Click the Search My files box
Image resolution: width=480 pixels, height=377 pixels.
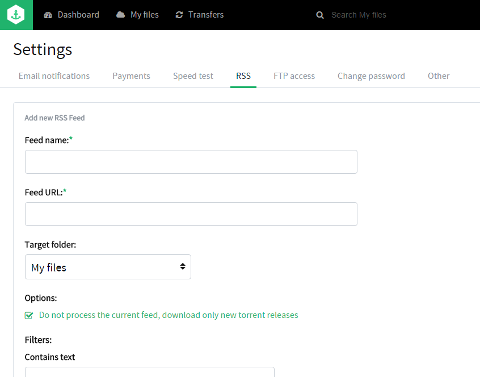coord(386,15)
